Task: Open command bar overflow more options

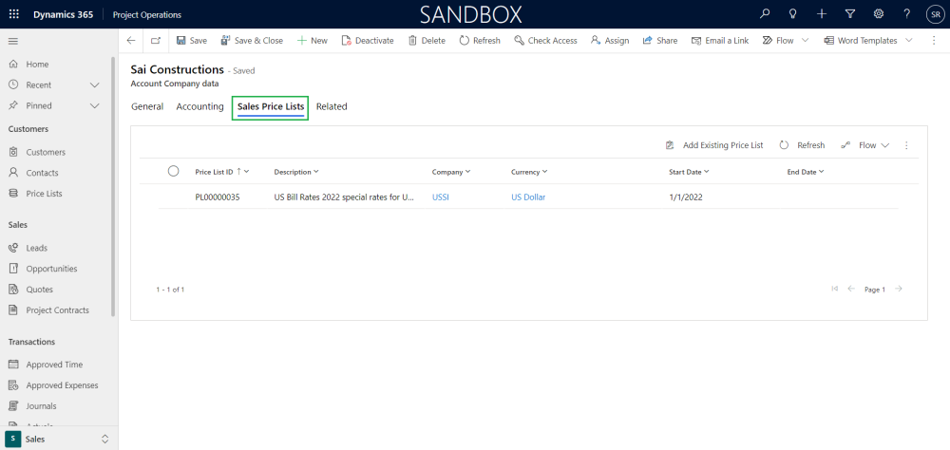Action: click(x=933, y=41)
